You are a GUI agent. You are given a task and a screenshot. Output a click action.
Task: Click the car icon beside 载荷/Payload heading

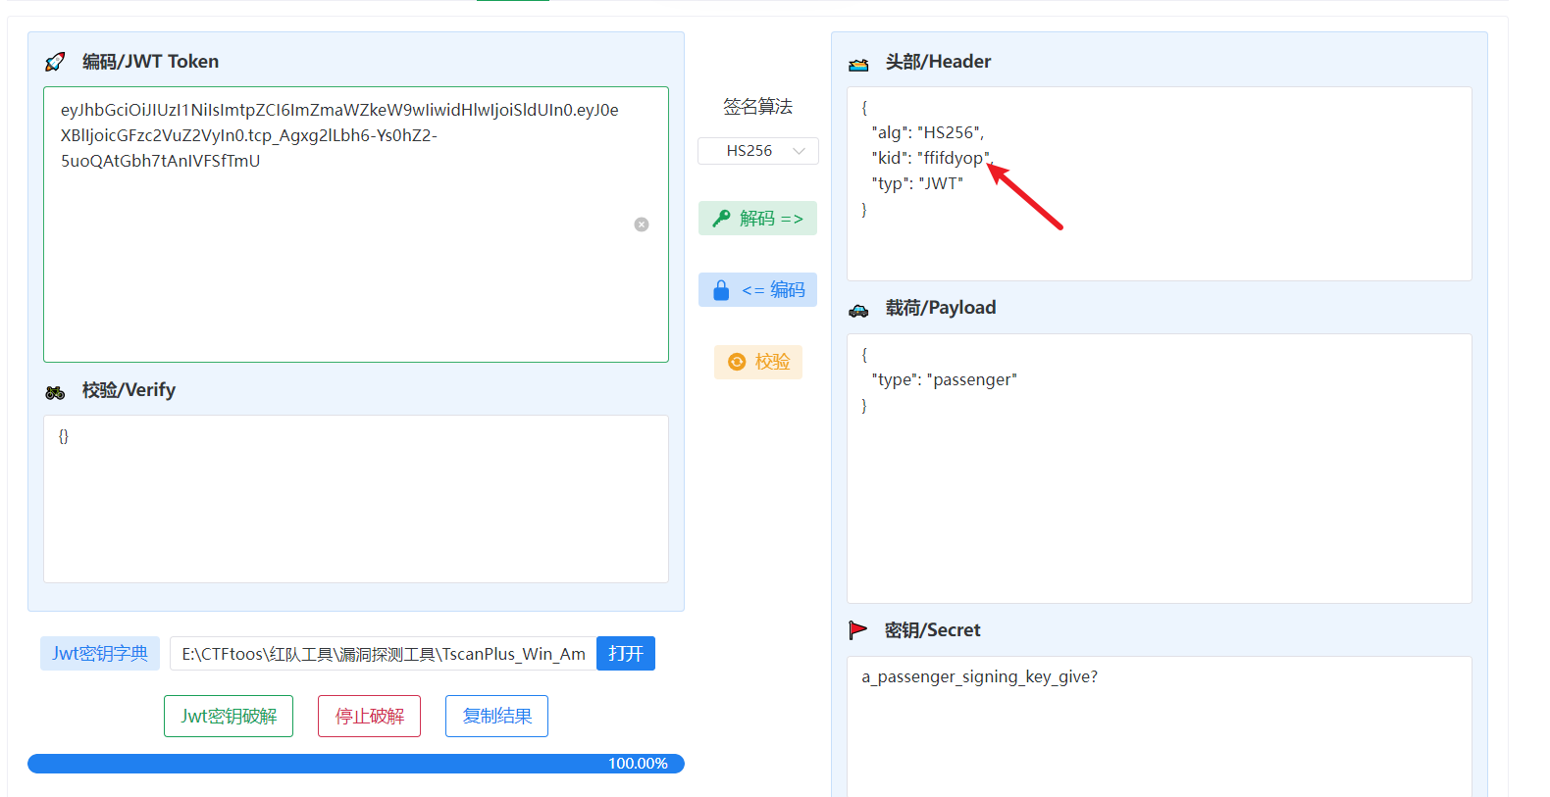[x=858, y=311]
